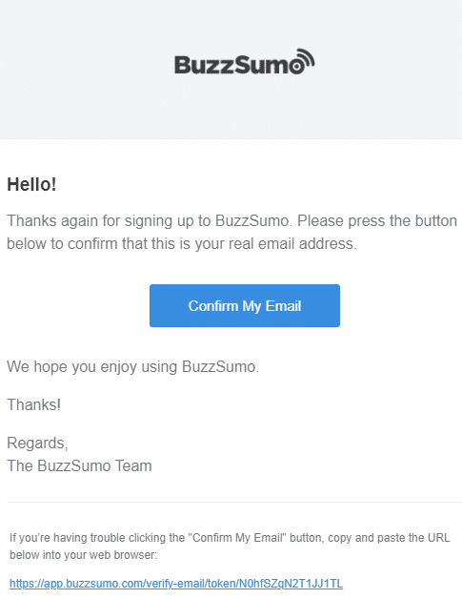Click the 'Thanks!' text line
Screen dimensions: 462x599
click(34, 404)
